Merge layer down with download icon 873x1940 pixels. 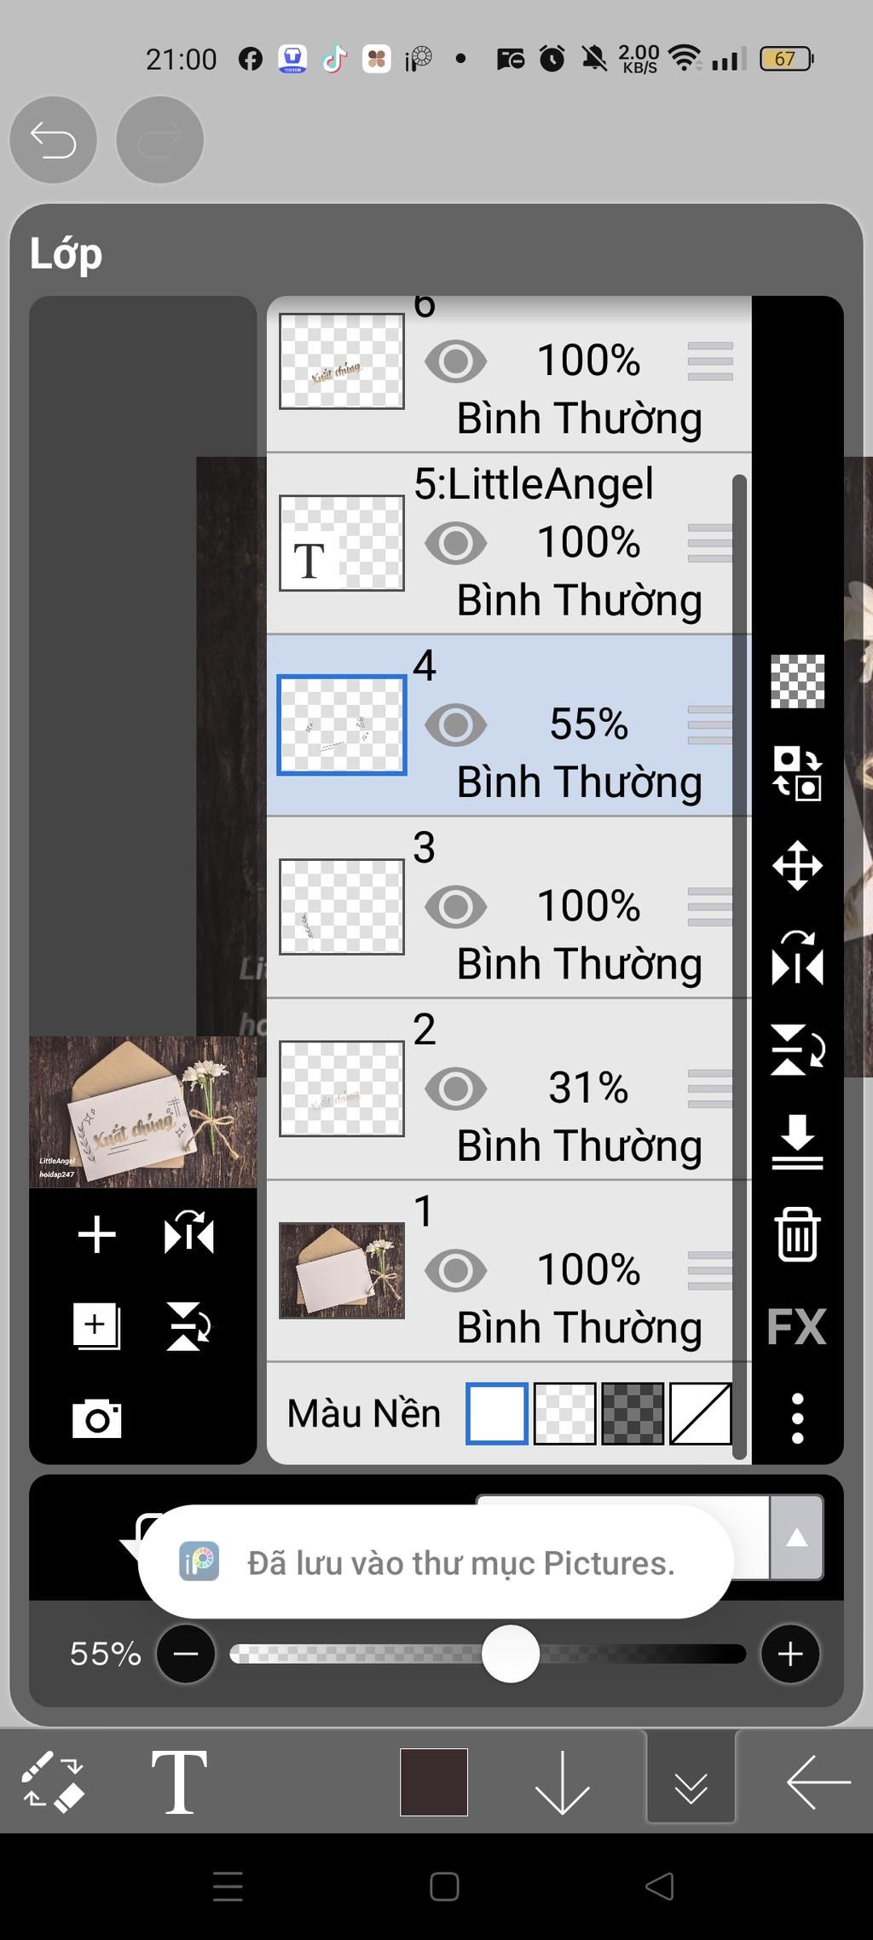[x=797, y=1141]
